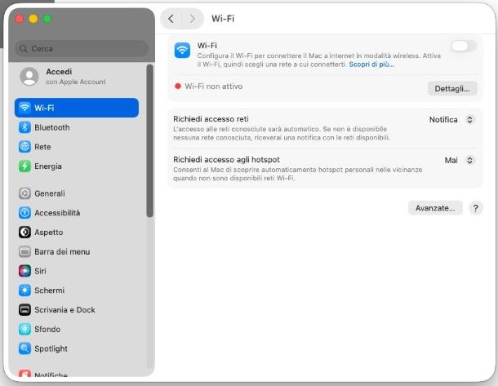Click the Cerca search field
The width and height of the screenshot is (498, 386).
coord(82,49)
